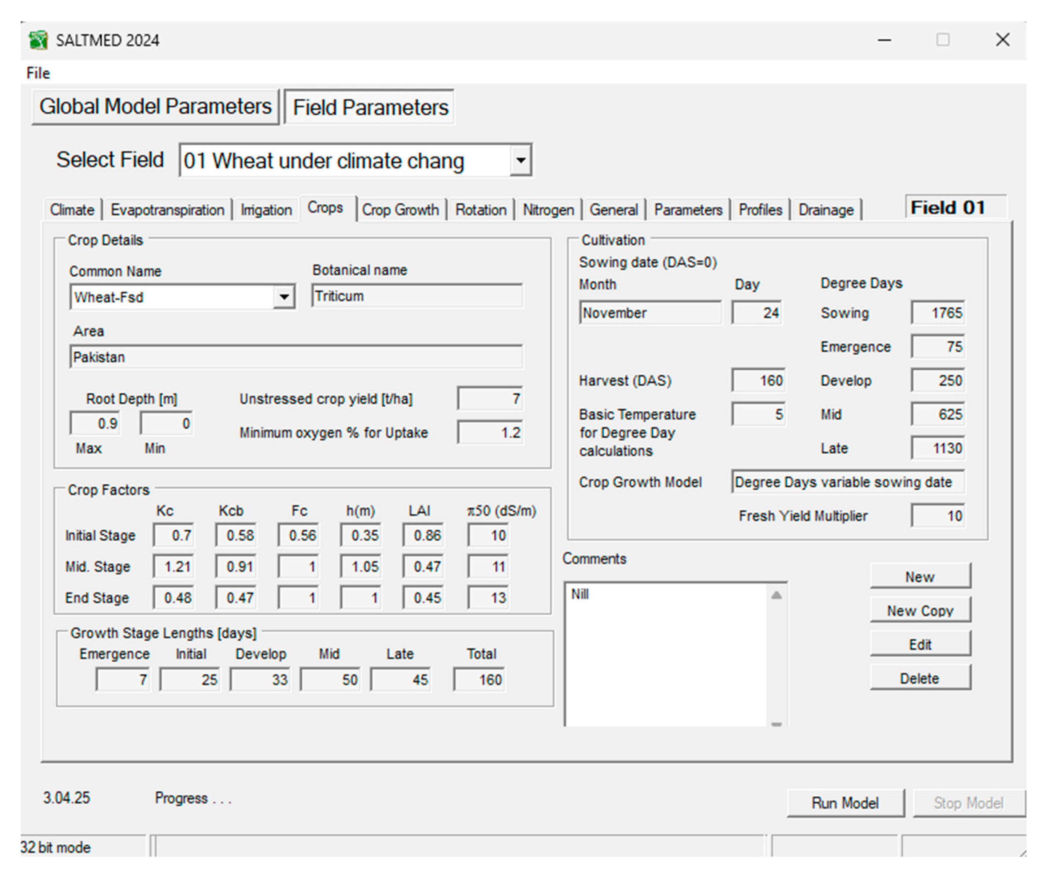Viewport: 1038px width, 877px height.
Task: Switch to Field Parameters tab
Action: pos(370,107)
